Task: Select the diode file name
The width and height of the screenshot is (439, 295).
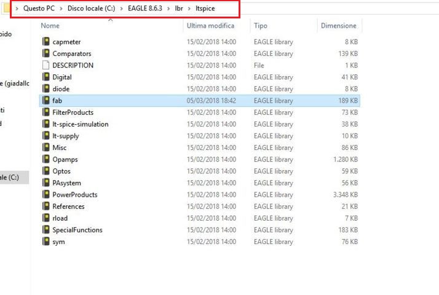Action: tap(61, 88)
